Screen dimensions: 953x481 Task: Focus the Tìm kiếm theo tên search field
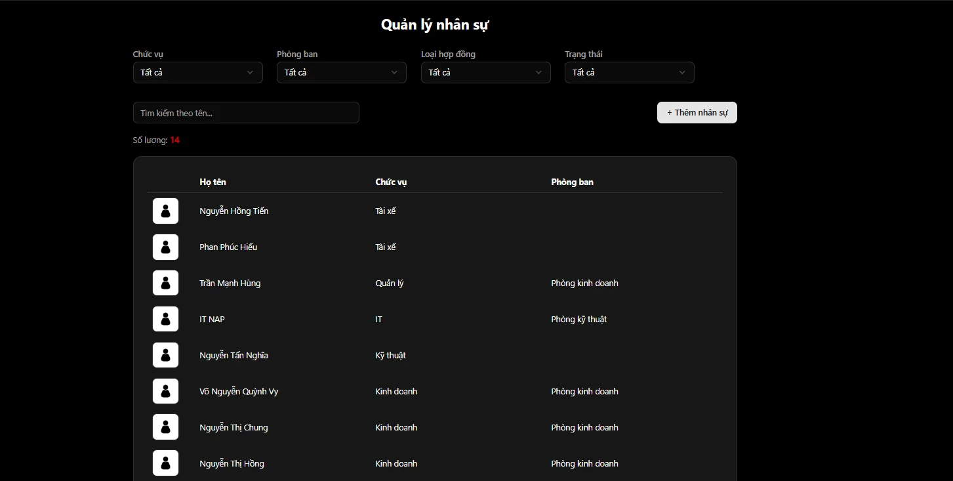(246, 113)
